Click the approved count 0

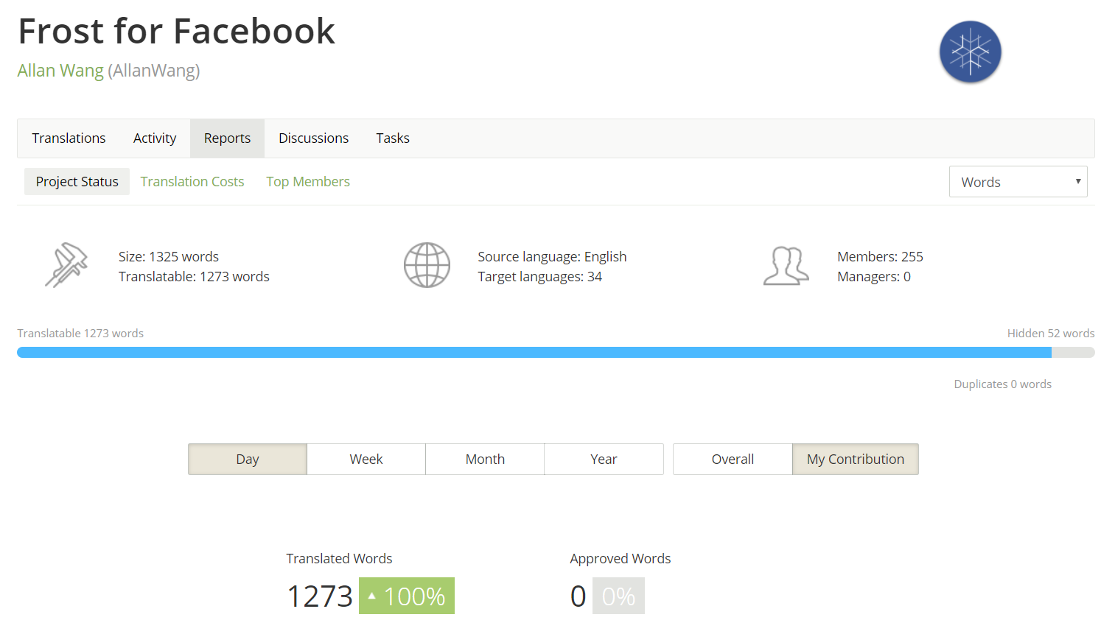[x=579, y=596]
